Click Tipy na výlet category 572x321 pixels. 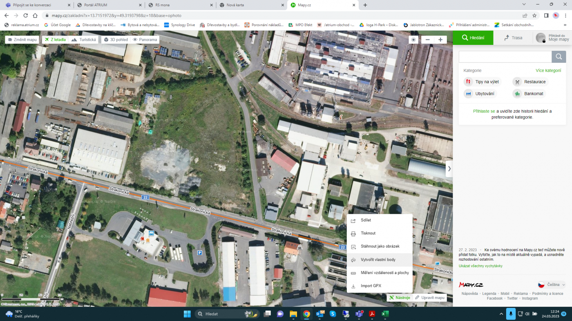point(482,82)
